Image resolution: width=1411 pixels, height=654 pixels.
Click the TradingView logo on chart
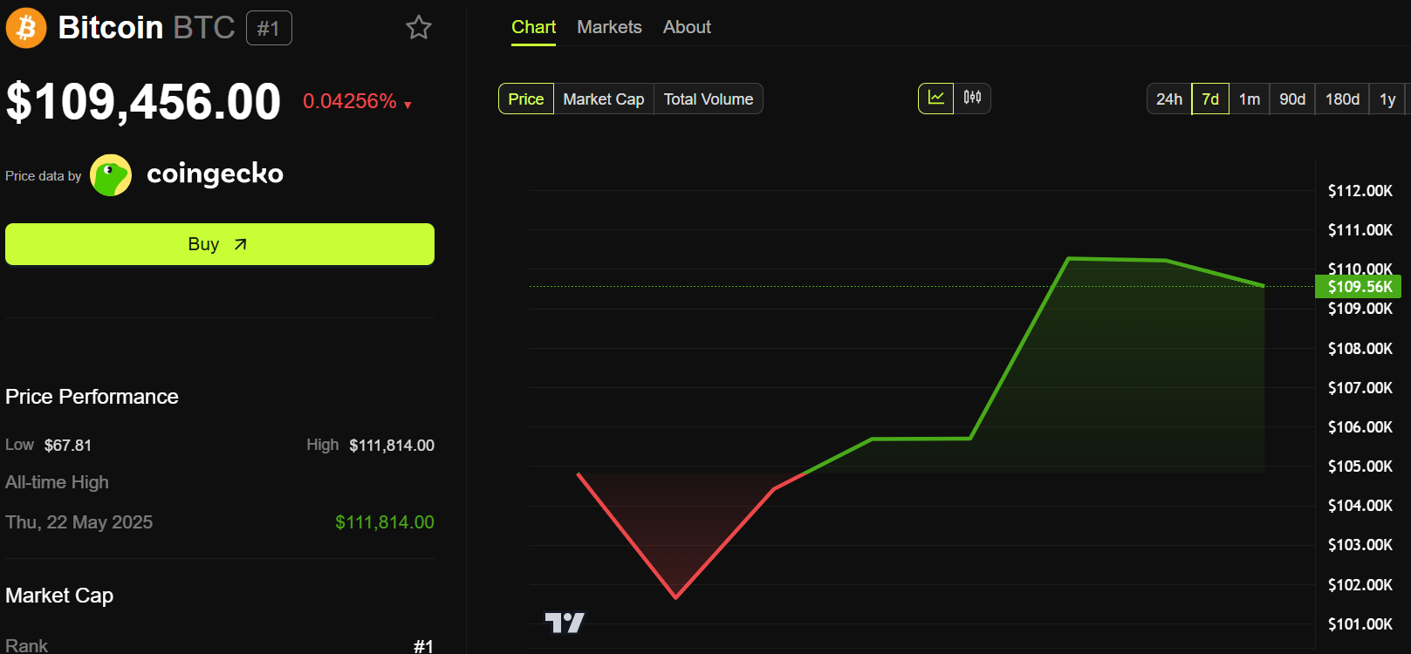coord(565,623)
